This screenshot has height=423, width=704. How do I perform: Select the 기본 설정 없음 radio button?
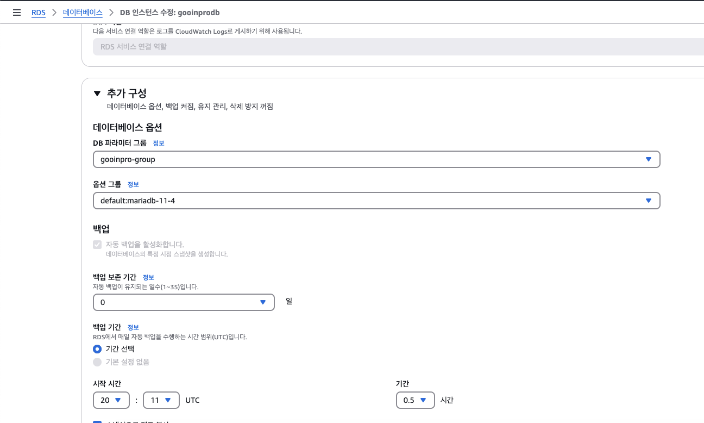pyautogui.click(x=97, y=362)
